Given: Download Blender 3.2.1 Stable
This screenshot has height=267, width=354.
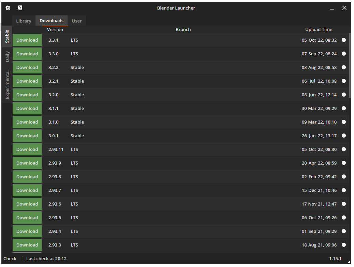Looking at the screenshot, I should (27, 81).
